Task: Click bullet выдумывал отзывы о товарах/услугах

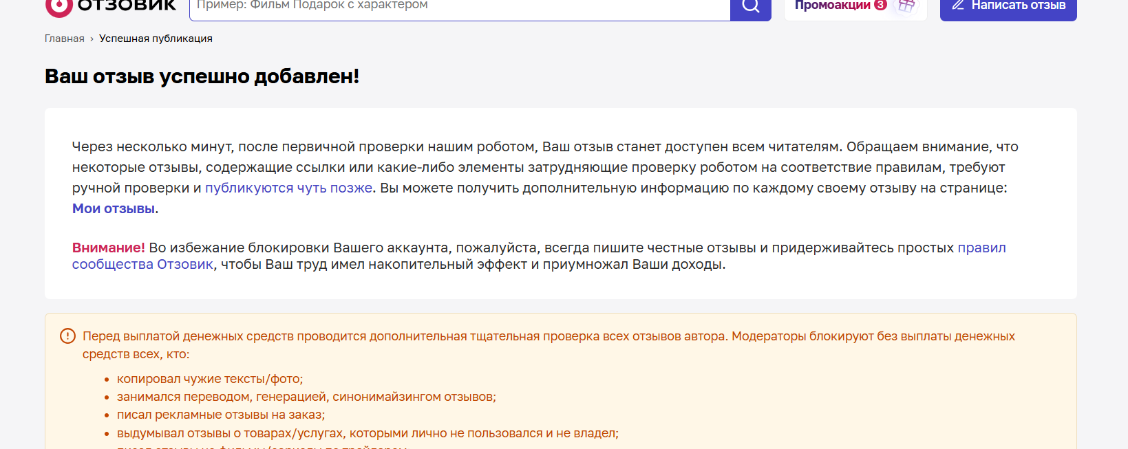Action: pos(368,433)
